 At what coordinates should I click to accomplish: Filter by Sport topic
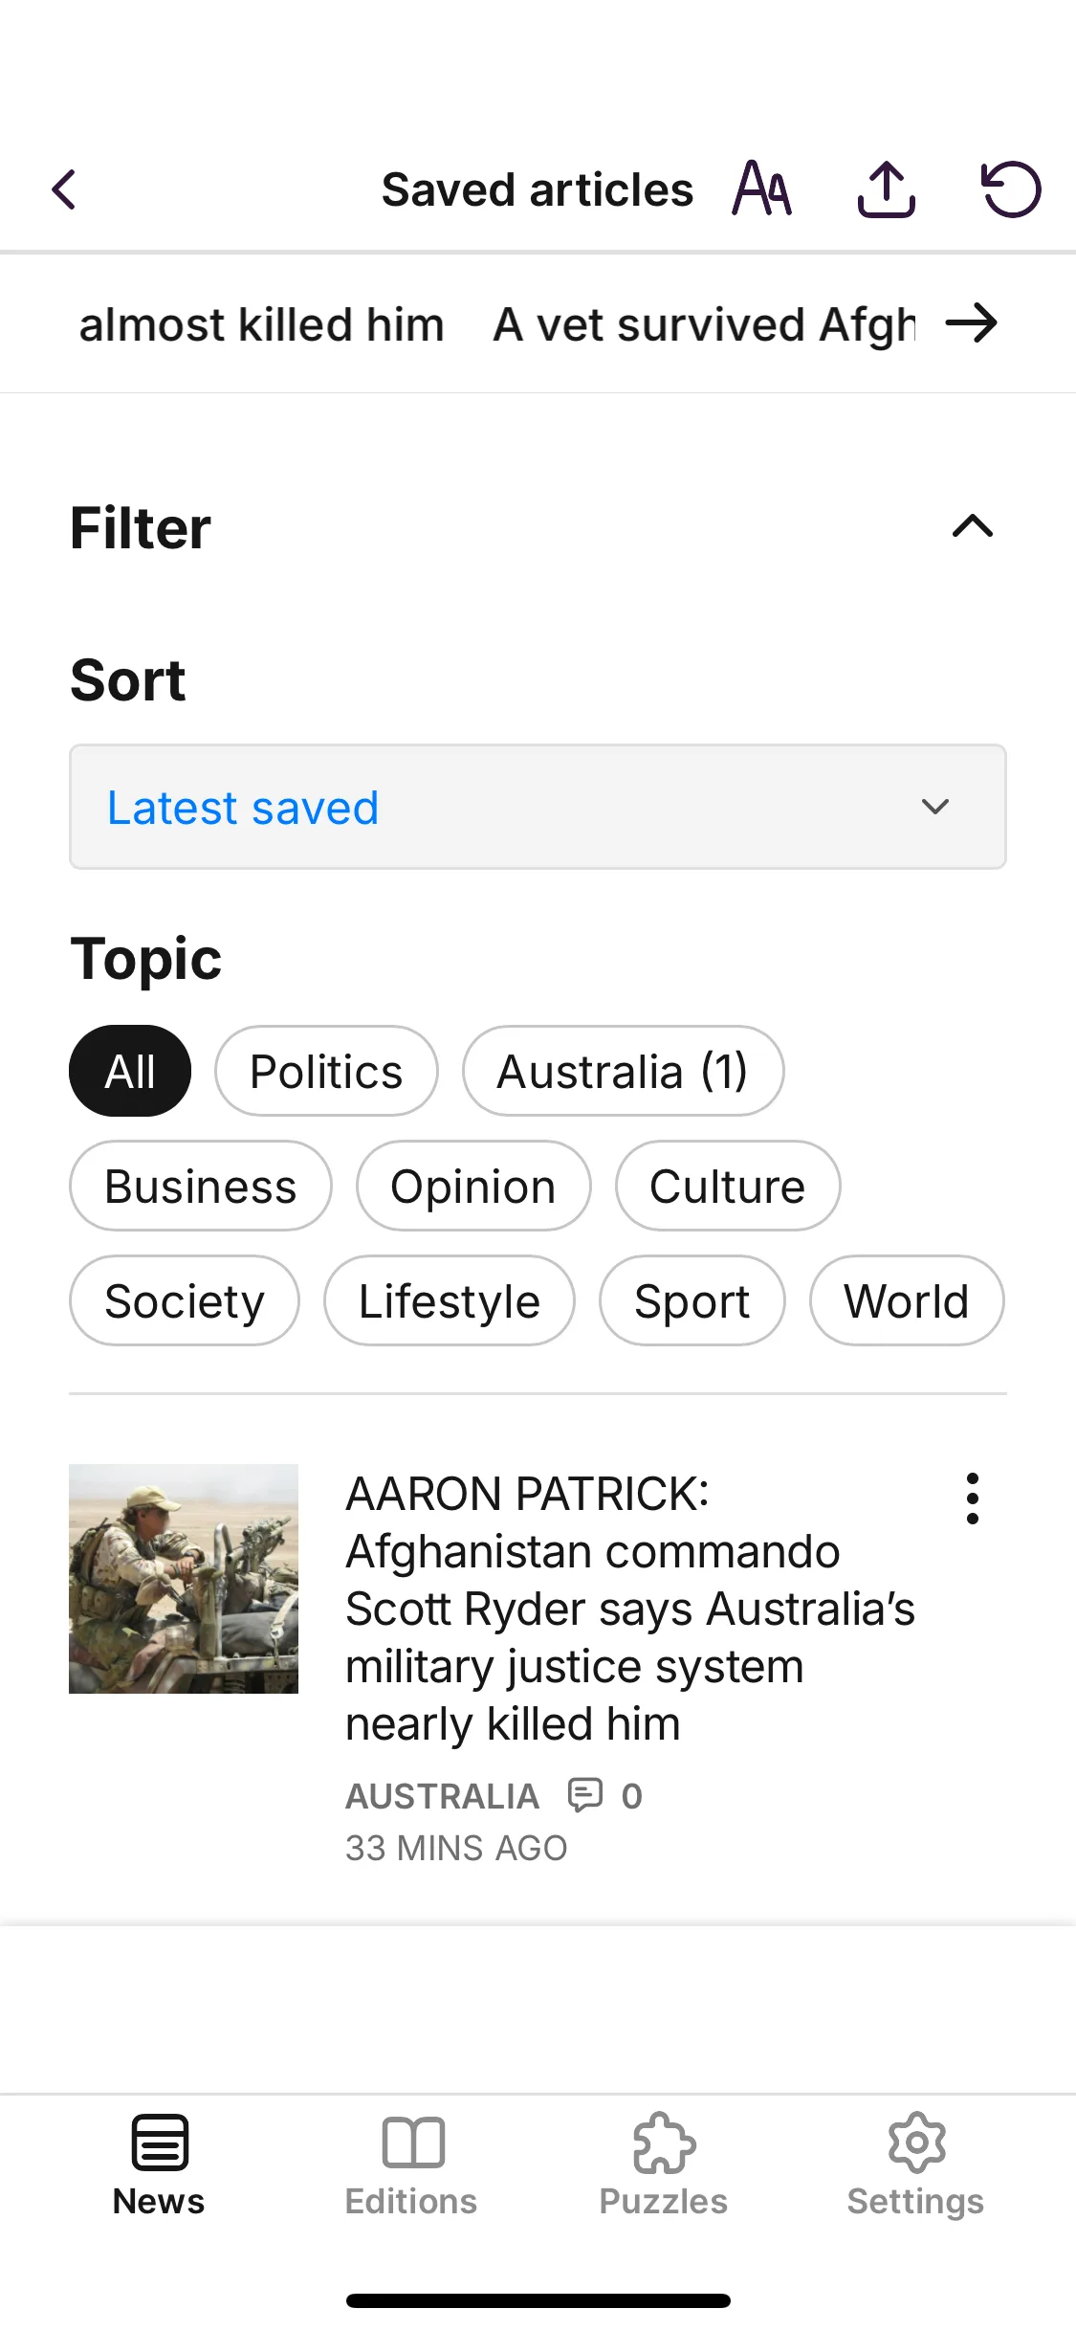point(692,1300)
